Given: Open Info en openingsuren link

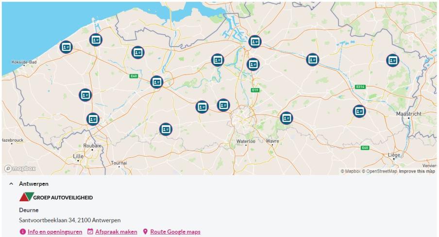Looking at the screenshot, I should 55,232.
